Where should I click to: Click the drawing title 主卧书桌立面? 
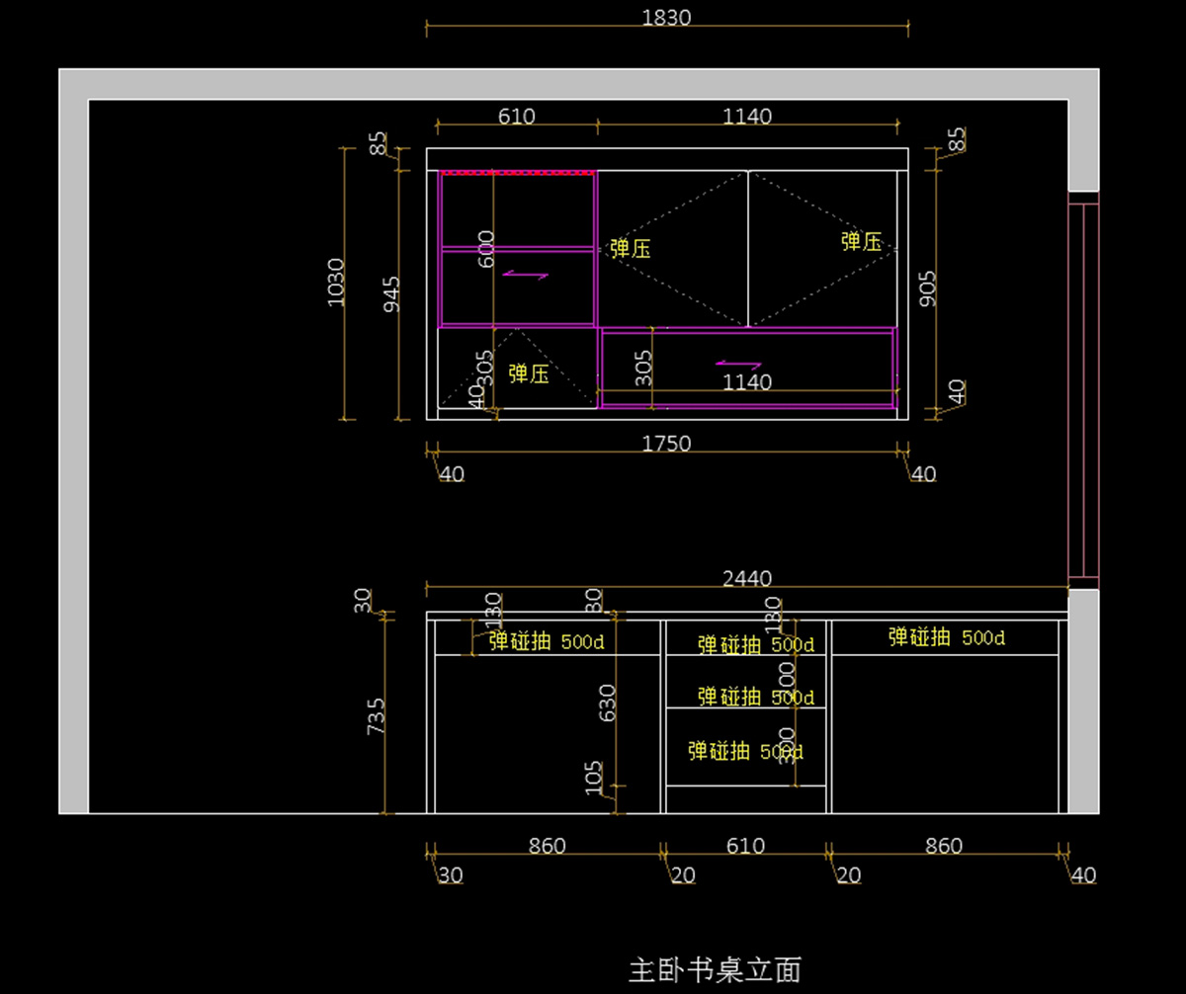(715, 969)
